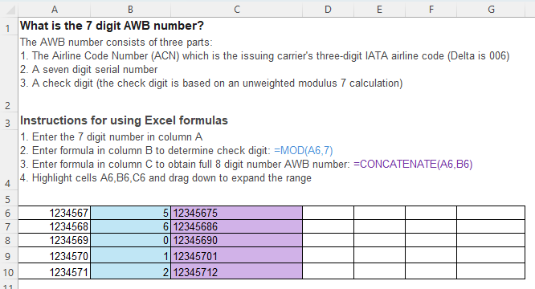This screenshot has width=535, height=289.
Task: Click blue cell B6 showing check digit 5
Action: (130, 213)
